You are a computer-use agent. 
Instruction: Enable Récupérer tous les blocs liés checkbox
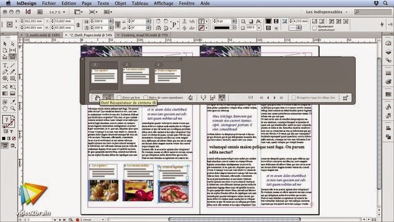point(294,97)
